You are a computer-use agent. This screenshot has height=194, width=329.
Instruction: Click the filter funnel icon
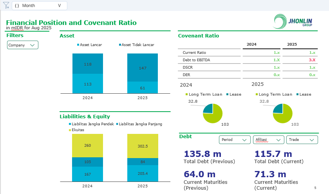click(6, 5)
